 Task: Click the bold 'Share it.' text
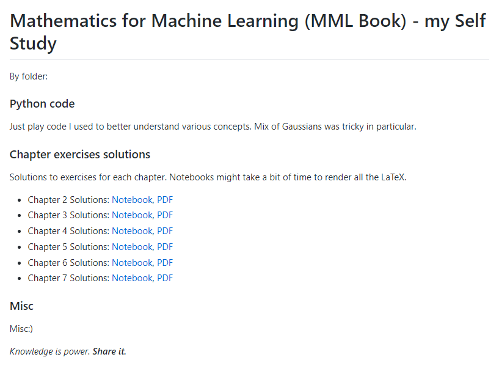[109, 351]
